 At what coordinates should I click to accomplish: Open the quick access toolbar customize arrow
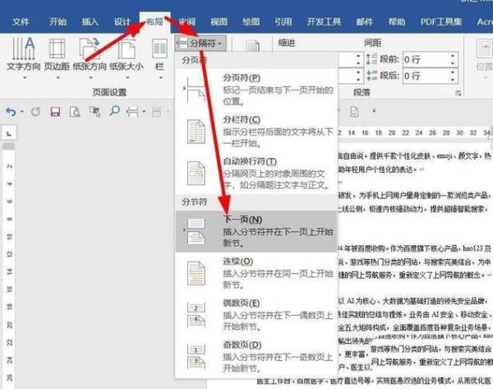[374, 111]
